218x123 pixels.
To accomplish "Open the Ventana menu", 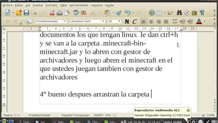I will point(96,5).
